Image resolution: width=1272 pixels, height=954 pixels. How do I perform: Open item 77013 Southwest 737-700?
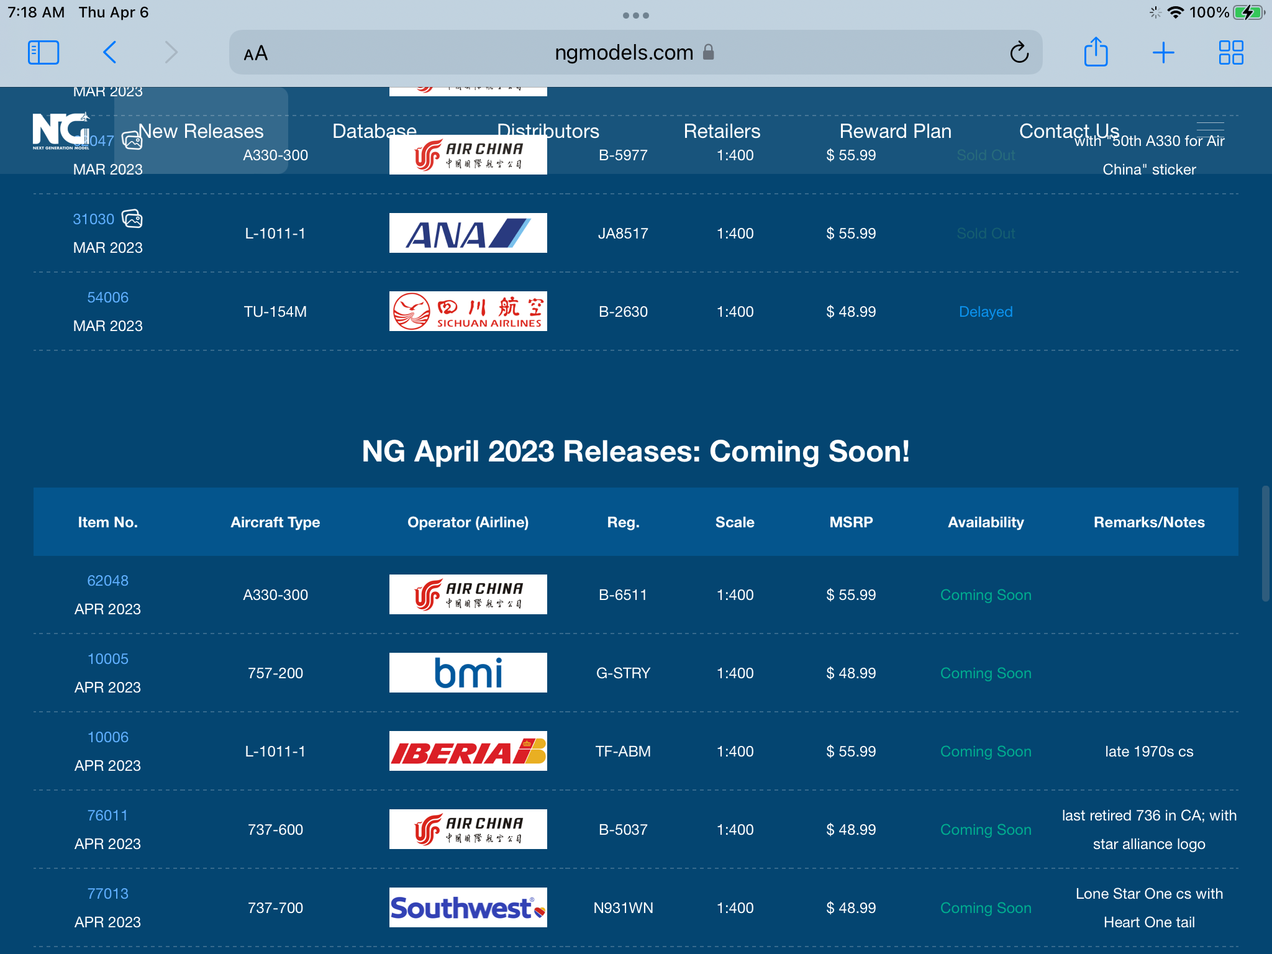(x=108, y=894)
